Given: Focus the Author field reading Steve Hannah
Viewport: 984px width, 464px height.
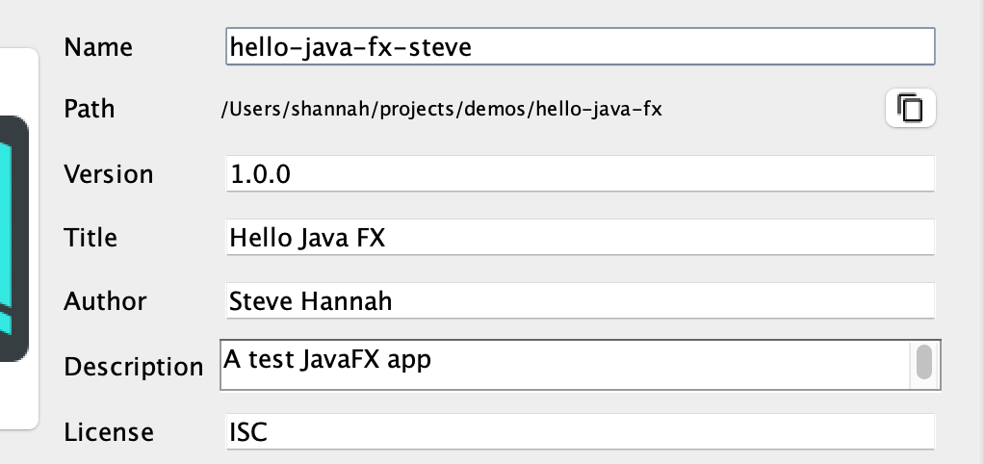Looking at the screenshot, I should pyautogui.click(x=580, y=301).
